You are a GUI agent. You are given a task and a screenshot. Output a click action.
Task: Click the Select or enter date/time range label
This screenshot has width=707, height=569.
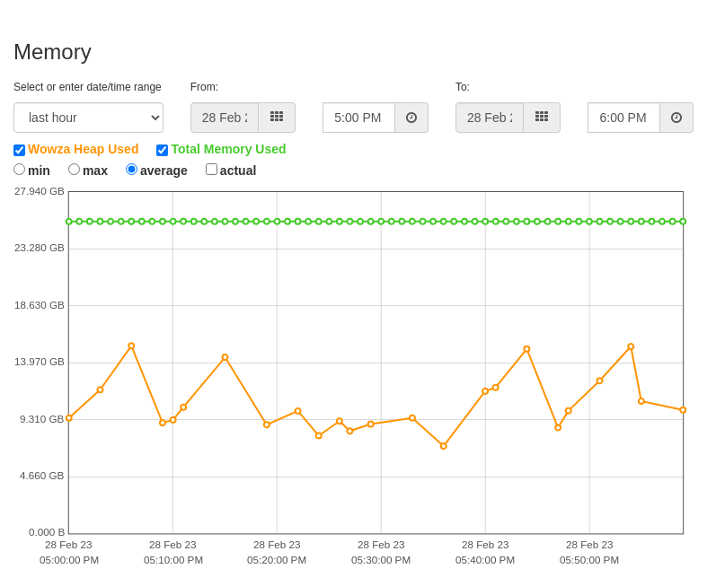pos(87,87)
